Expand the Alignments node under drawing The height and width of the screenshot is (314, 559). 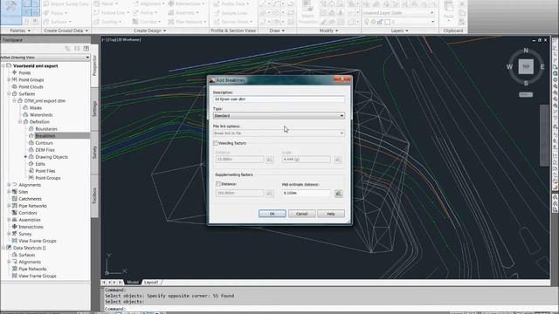(x=9, y=185)
